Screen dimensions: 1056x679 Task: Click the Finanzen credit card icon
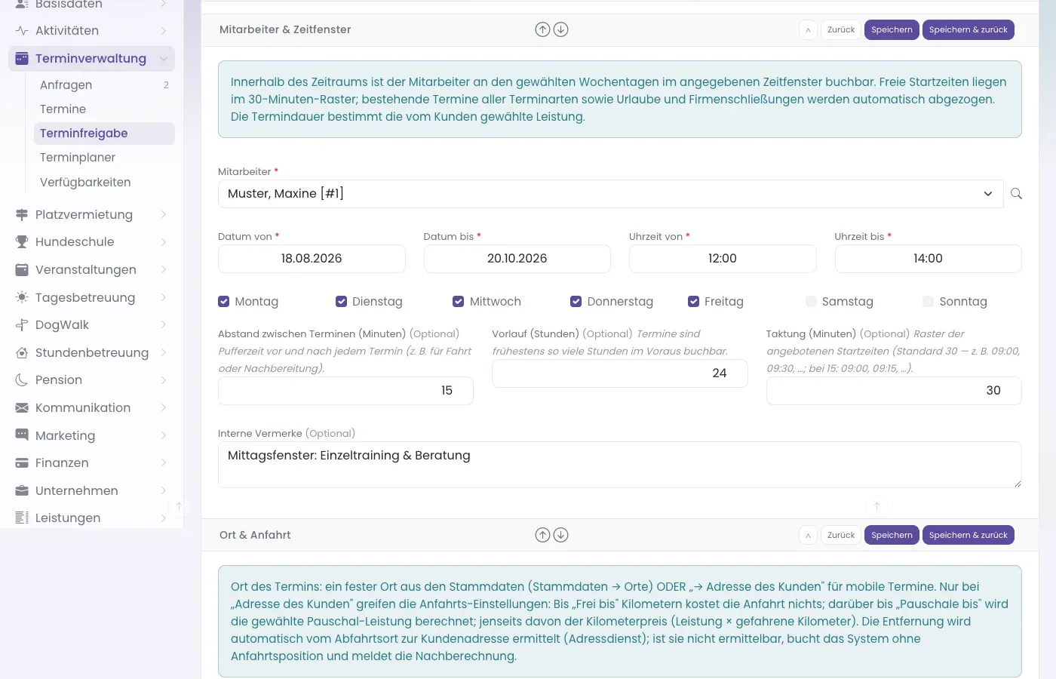pos(22,463)
